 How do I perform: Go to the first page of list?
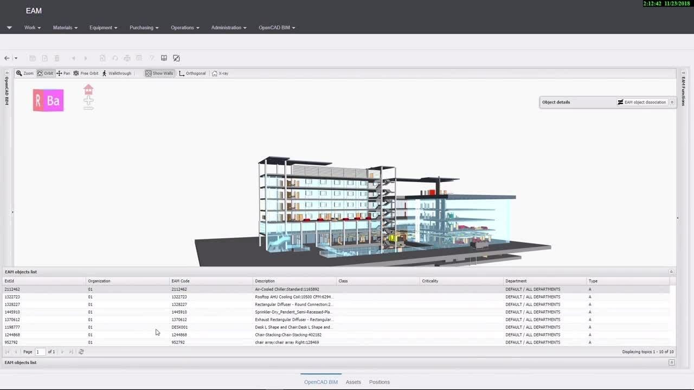coord(7,352)
